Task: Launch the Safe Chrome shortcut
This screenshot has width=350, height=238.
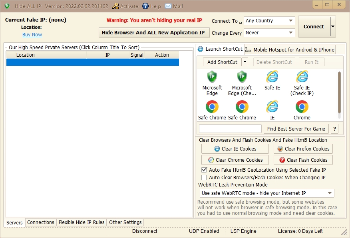Action: tap(212, 107)
